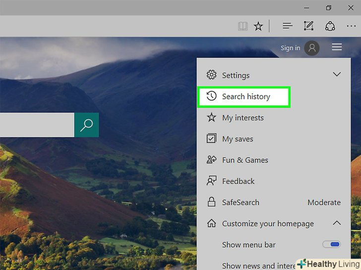The width and height of the screenshot is (361, 270).
Task: Open the Share icon in toolbar
Action: point(330,26)
